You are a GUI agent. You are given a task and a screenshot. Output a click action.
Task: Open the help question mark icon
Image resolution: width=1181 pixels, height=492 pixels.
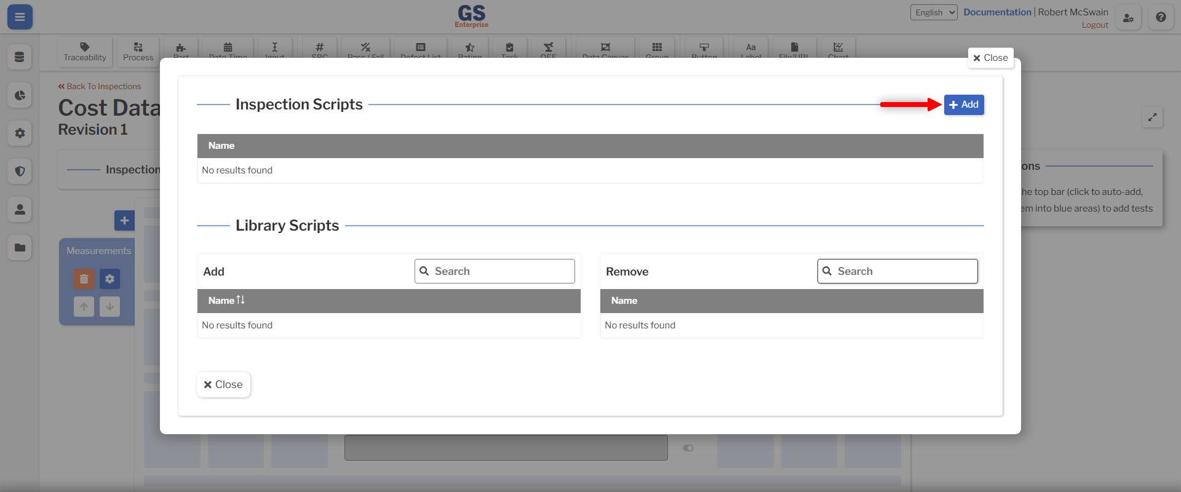tap(1161, 17)
